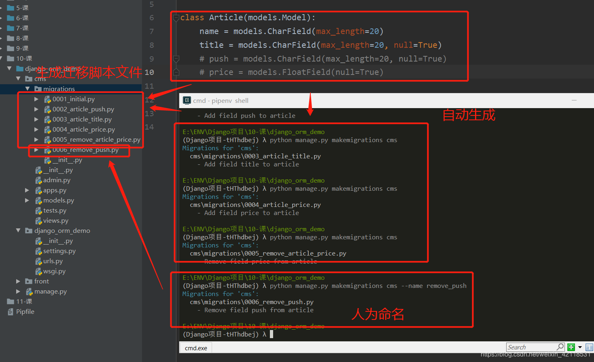
Task: Click folder icon of 5-课
Action: pos(11,8)
